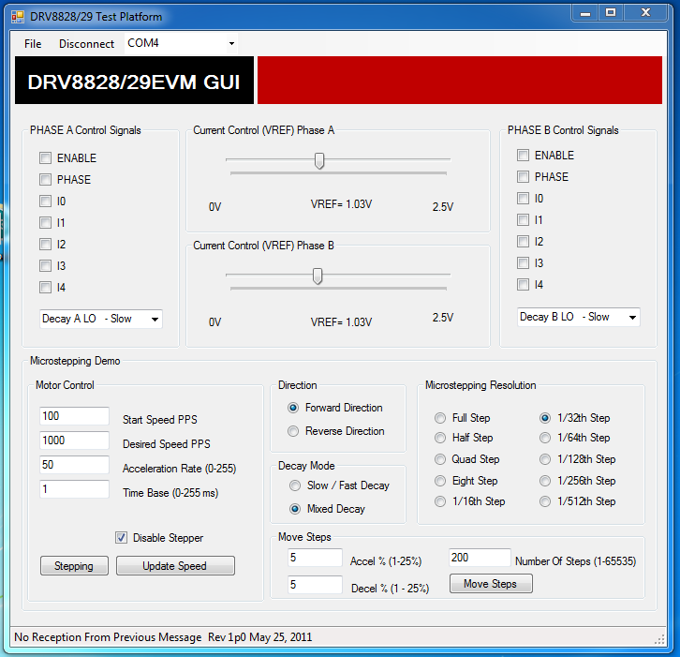
Task: Toggle Phase A I1 checkbox
Action: click(46, 223)
